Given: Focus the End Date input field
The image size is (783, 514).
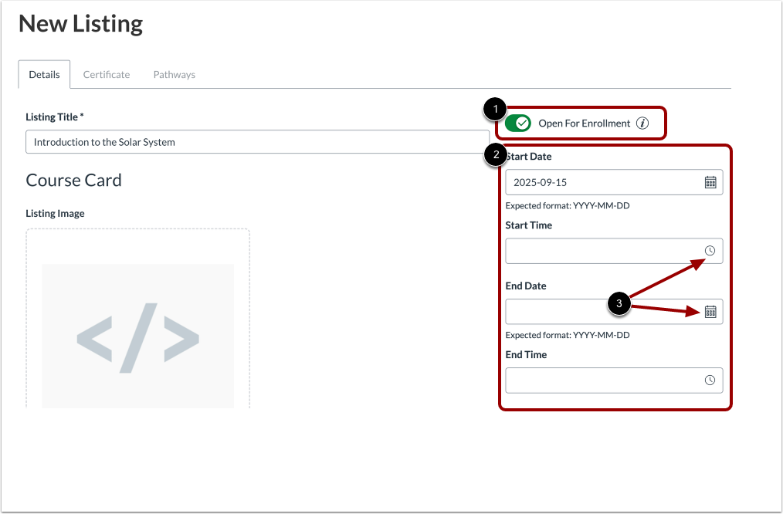Looking at the screenshot, I should pos(614,312).
